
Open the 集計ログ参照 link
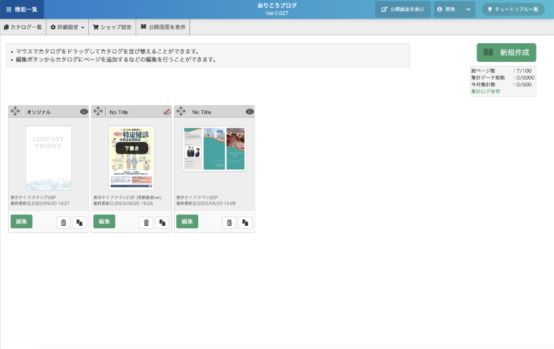(x=485, y=91)
